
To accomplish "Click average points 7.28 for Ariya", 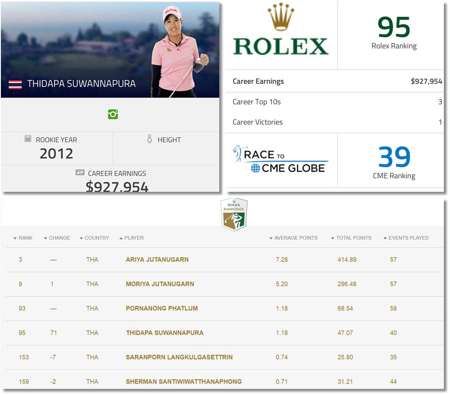I will tap(282, 260).
